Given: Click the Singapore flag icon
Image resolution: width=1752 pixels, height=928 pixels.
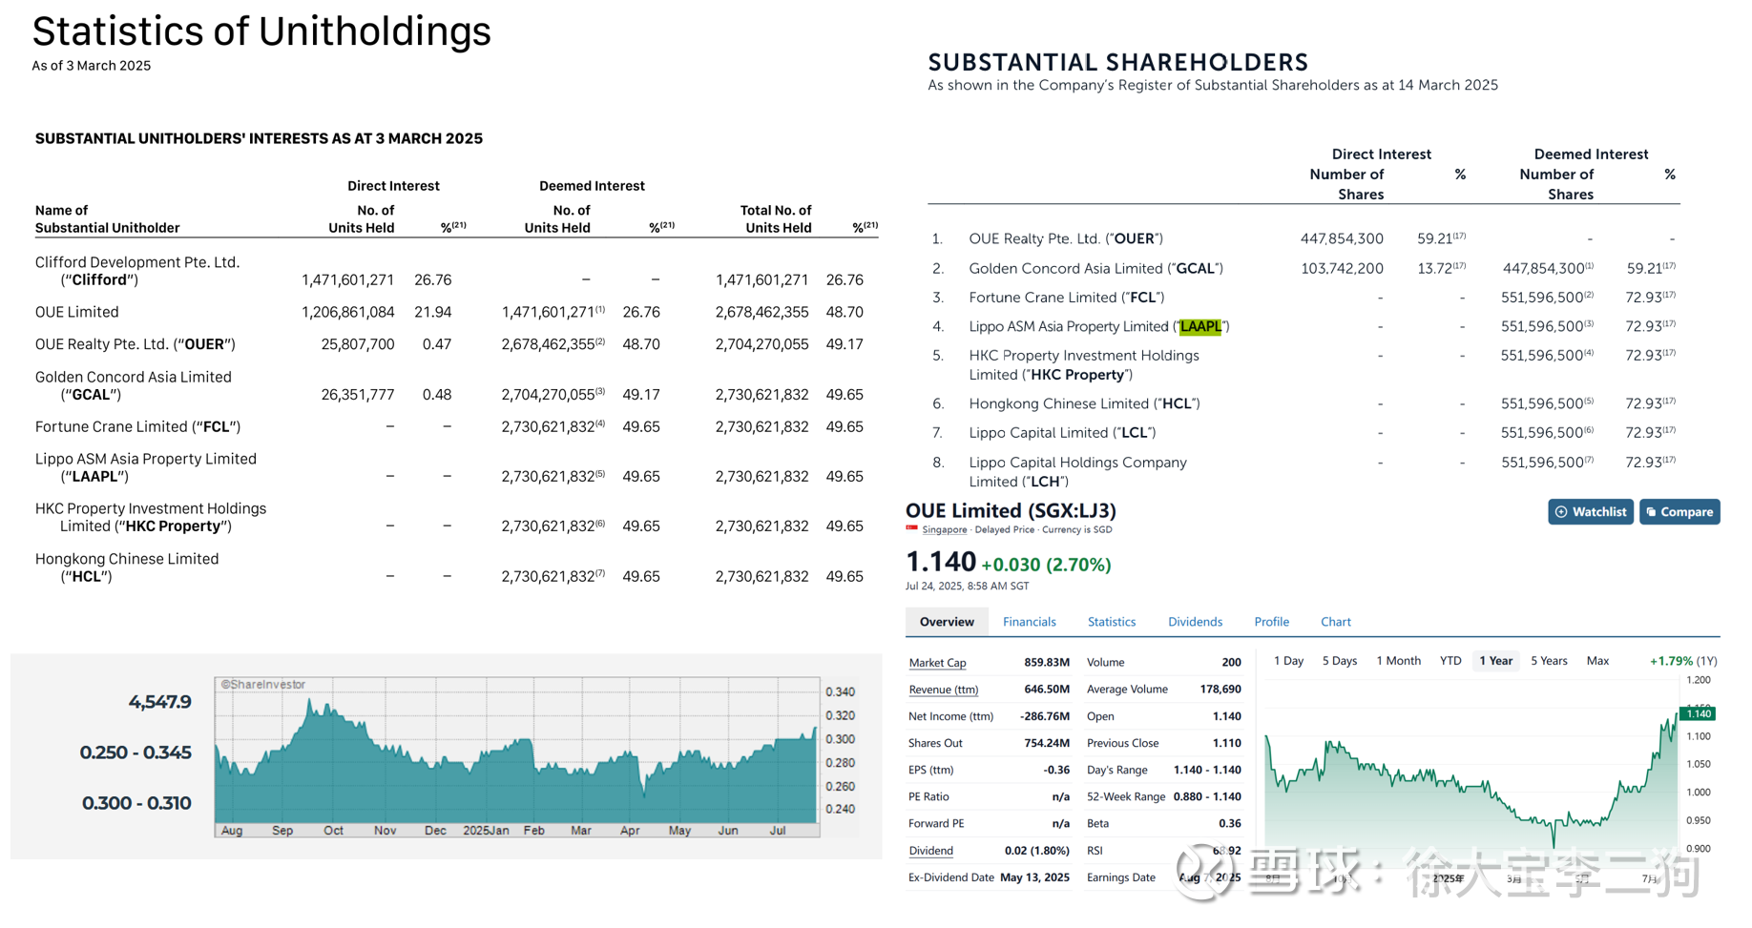Looking at the screenshot, I should point(911,529).
